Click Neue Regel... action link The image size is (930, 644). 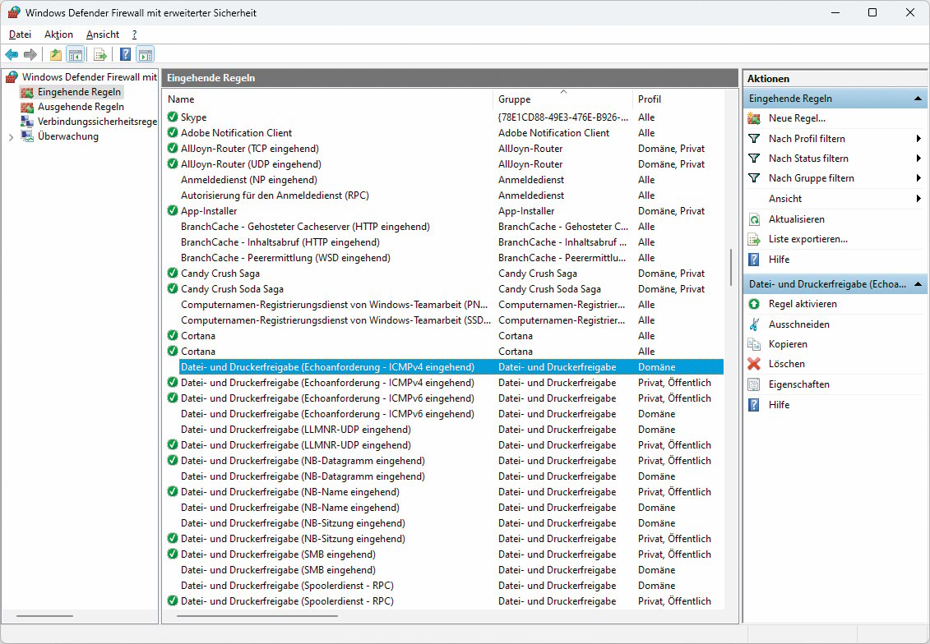click(797, 118)
